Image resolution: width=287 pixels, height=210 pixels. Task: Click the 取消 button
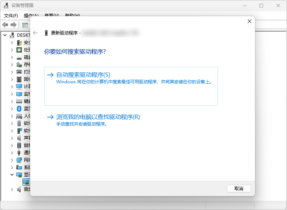[239, 188]
